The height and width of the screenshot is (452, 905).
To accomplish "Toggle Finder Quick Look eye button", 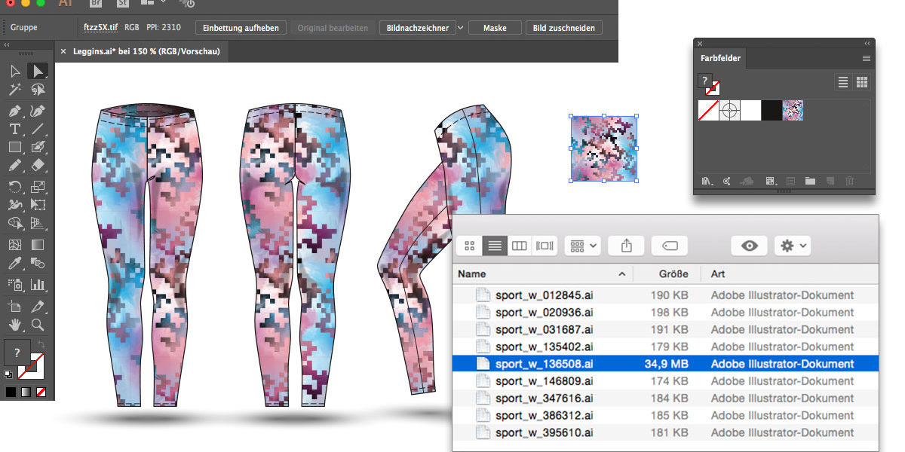I will 749,246.
